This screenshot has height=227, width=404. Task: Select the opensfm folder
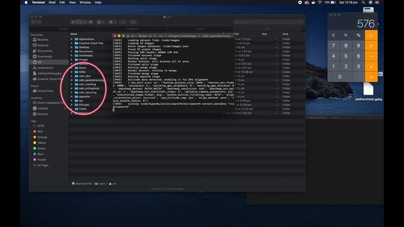[82, 96]
